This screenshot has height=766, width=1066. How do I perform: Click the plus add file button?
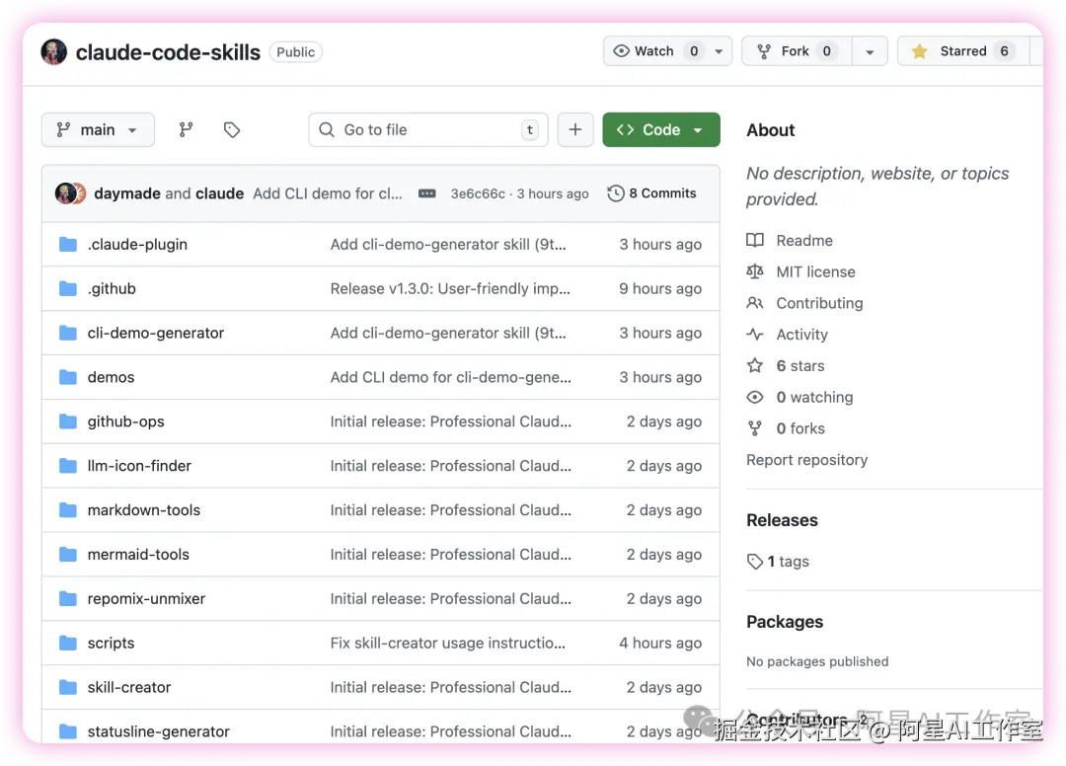[575, 130]
